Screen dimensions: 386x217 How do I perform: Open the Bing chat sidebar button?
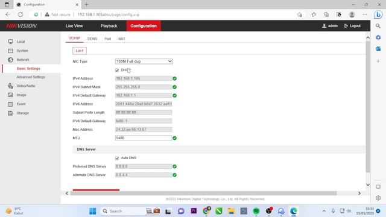378,14
